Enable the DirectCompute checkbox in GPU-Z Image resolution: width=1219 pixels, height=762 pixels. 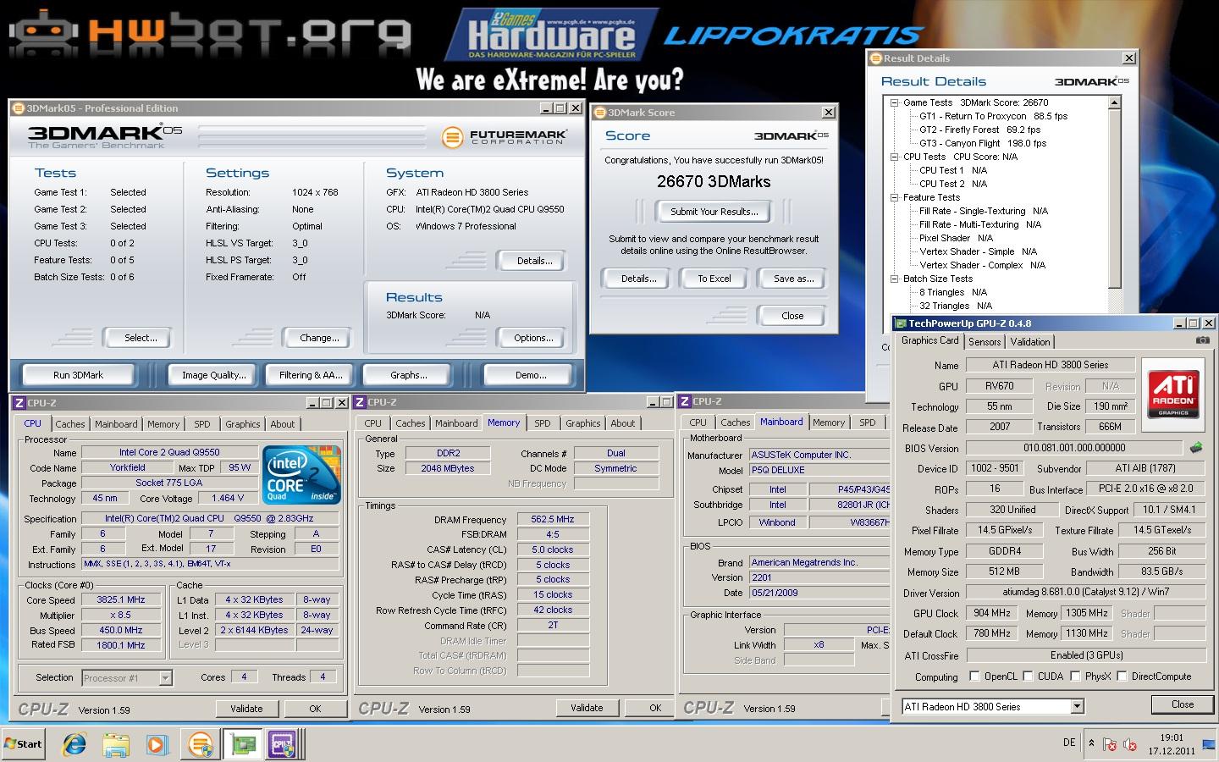click(1122, 676)
